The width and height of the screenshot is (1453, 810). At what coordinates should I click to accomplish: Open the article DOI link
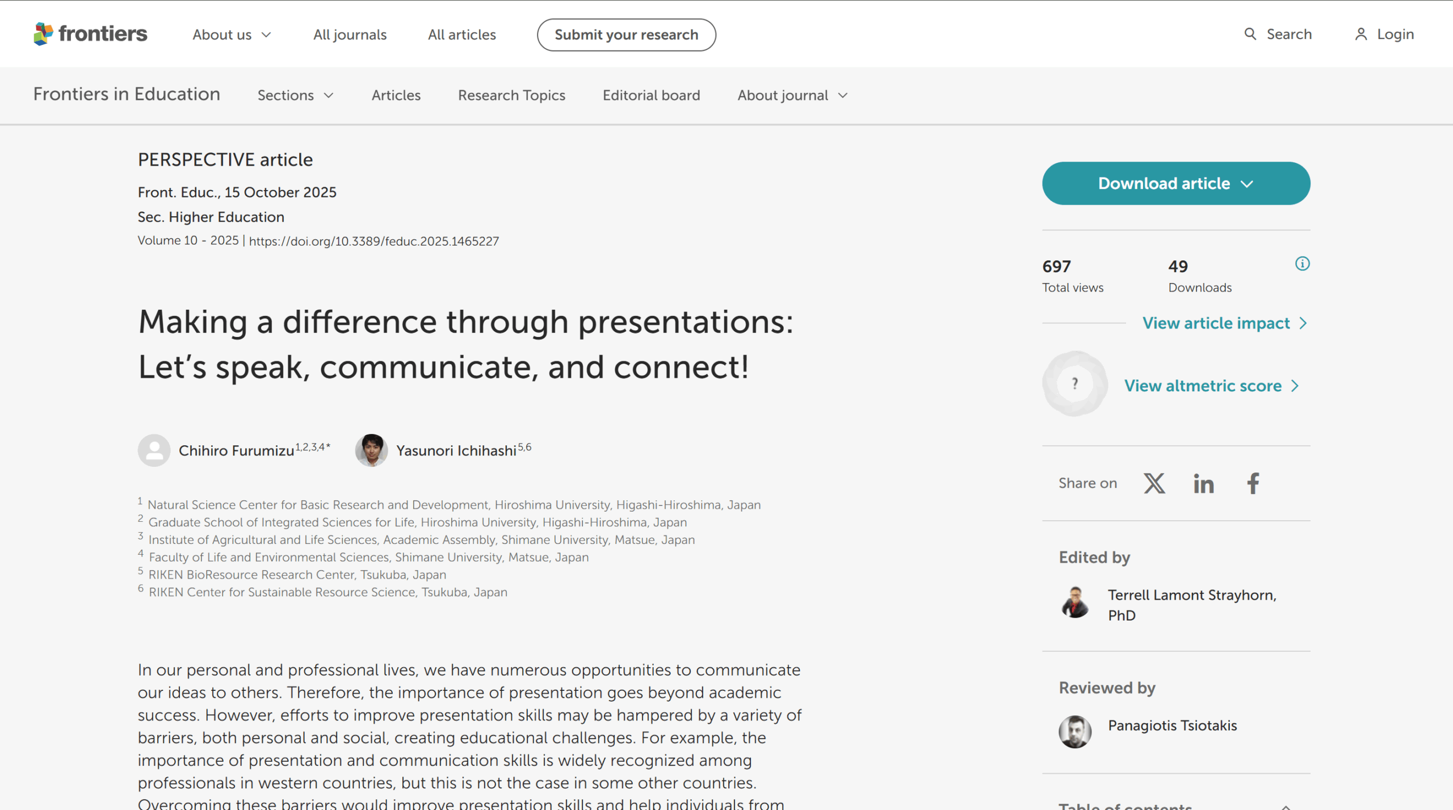(x=373, y=241)
